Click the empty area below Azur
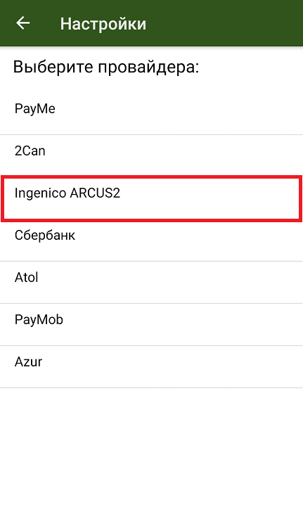 (152, 454)
